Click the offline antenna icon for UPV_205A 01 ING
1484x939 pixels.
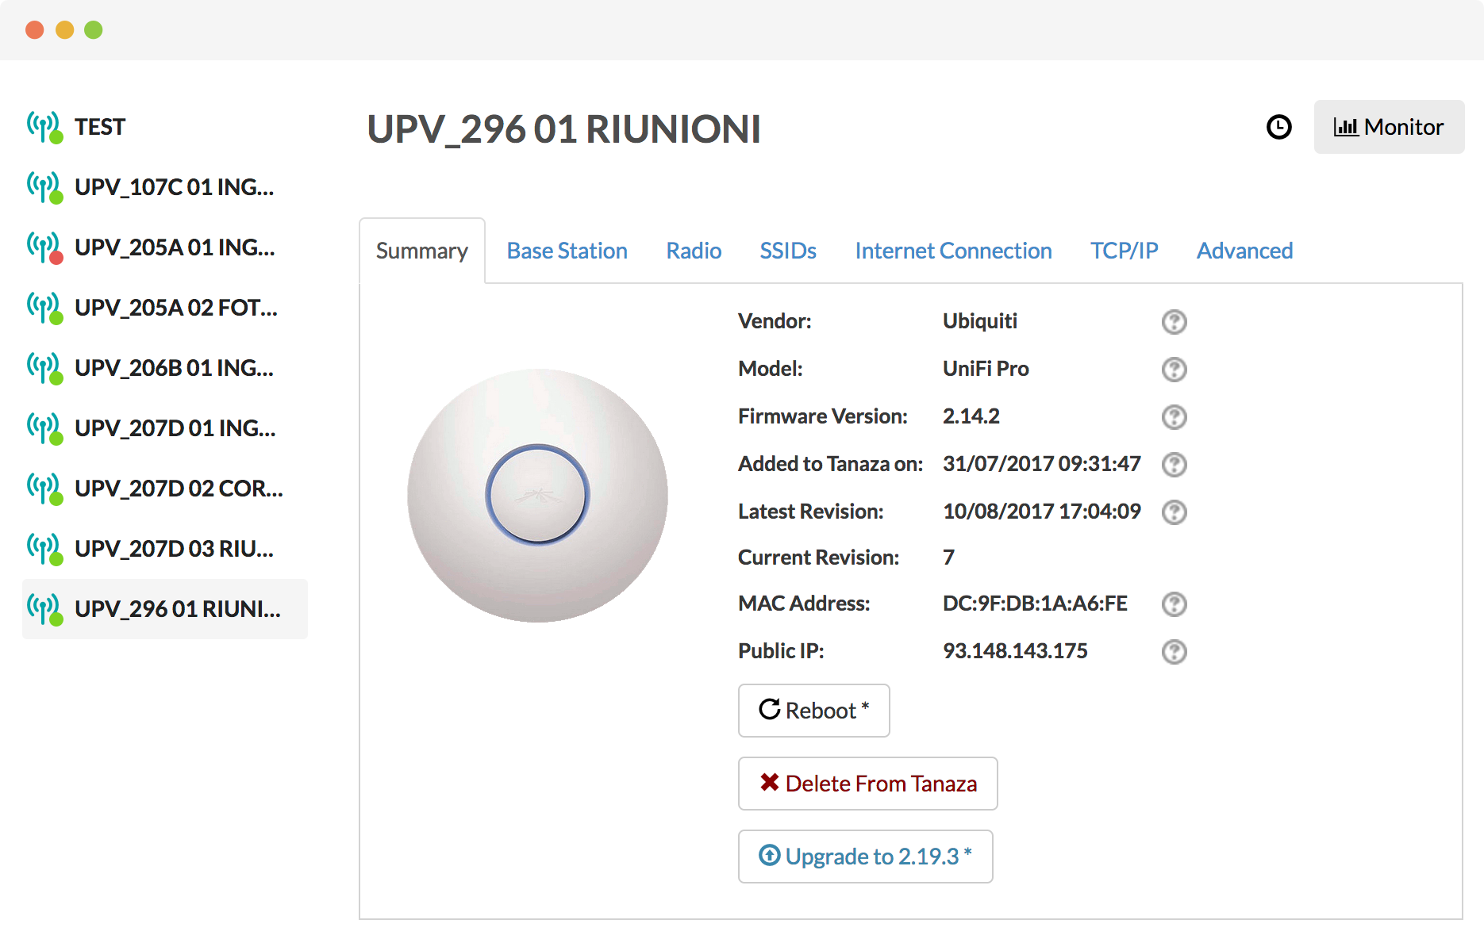44,247
